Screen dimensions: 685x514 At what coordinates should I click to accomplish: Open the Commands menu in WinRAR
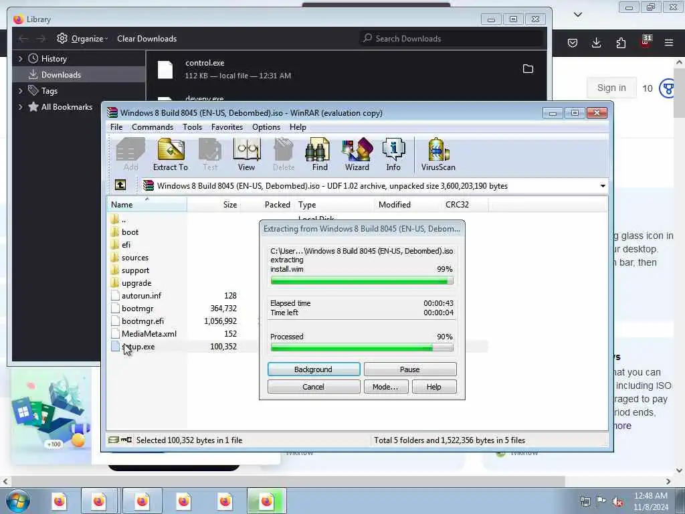pos(153,127)
